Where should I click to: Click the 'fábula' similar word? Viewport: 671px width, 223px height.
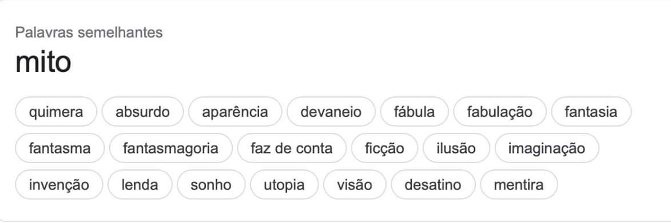414,112
